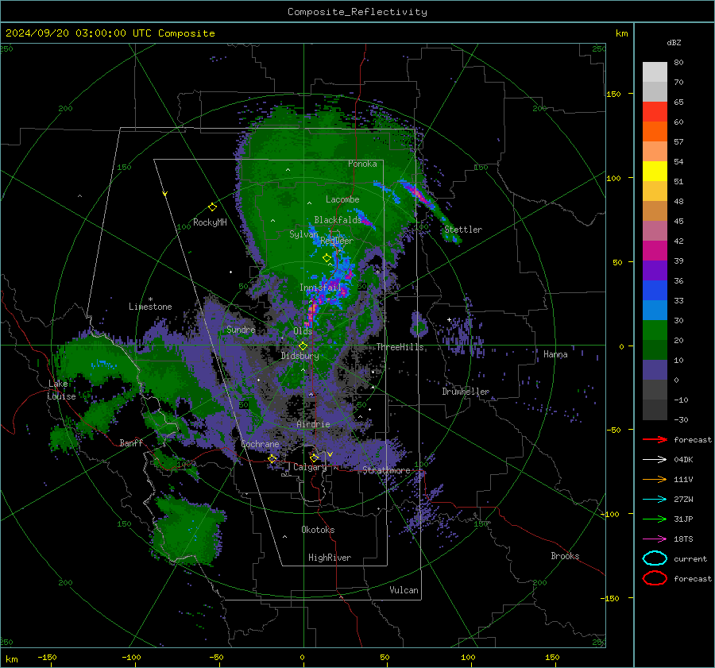Click the Brooks city label
The width and height of the screenshot is (715, 668).
click(565, 556)
